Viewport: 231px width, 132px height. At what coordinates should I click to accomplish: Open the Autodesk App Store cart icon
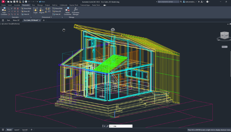click(199, 2)
